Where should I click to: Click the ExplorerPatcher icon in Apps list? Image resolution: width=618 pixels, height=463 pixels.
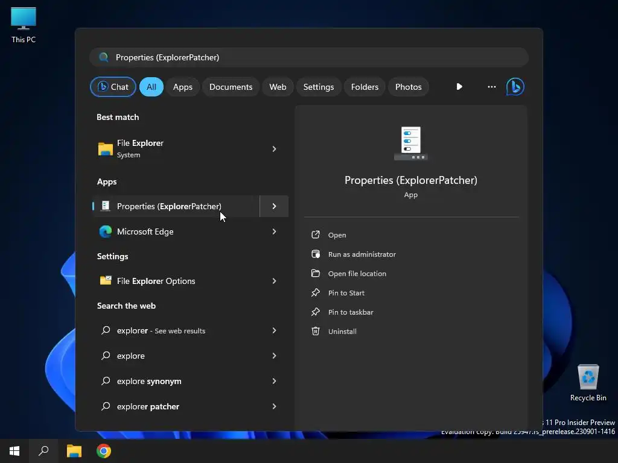tap(105, 206)
